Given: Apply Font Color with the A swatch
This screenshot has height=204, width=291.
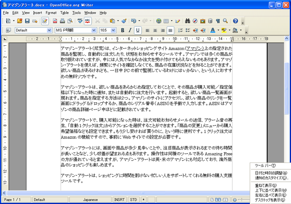Looking at the screenshot, I should [213, 30].
